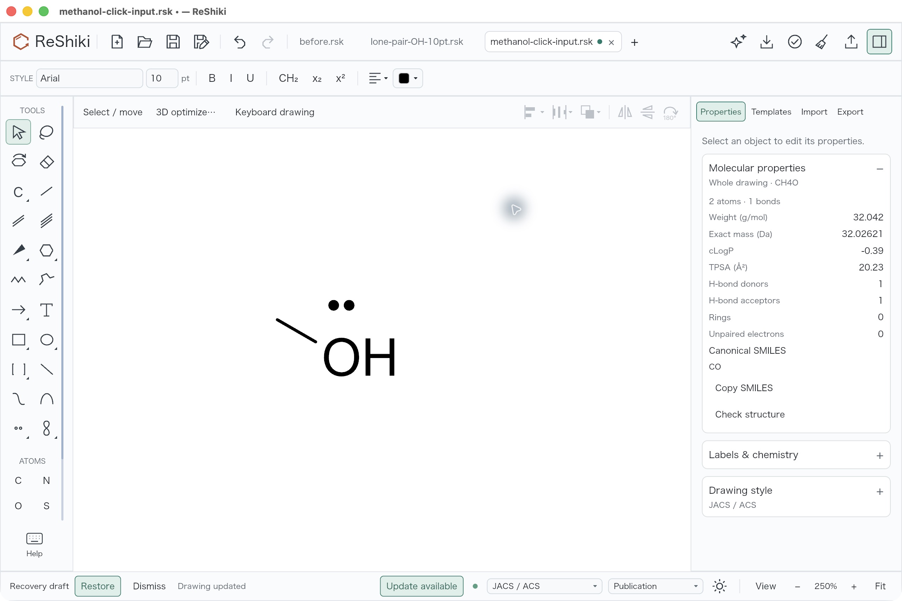Viewport: 902px width, 601px height.
Task: Switch to the Import tab
Action: (x=814, y=111)
